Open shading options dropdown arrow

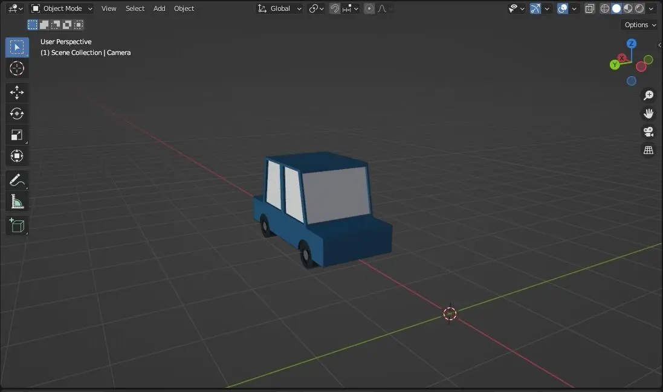pos(651,8)
